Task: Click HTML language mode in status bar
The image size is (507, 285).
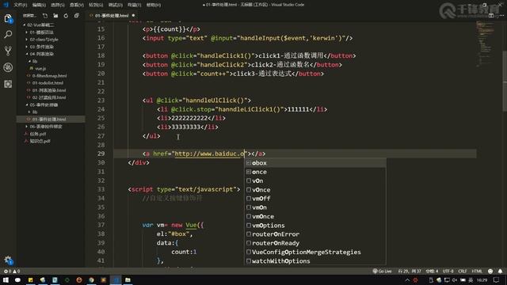Action: [x=477, y=271]
